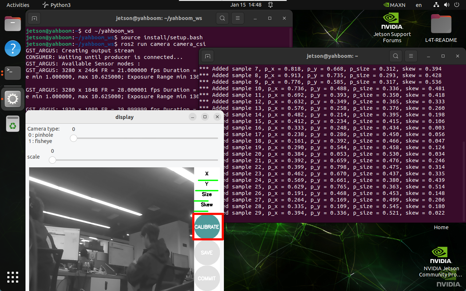Screen dimensions: 466x291
Task: Open new tab in jetson@yahboom: ~ terminal
Action: point(207,56)
